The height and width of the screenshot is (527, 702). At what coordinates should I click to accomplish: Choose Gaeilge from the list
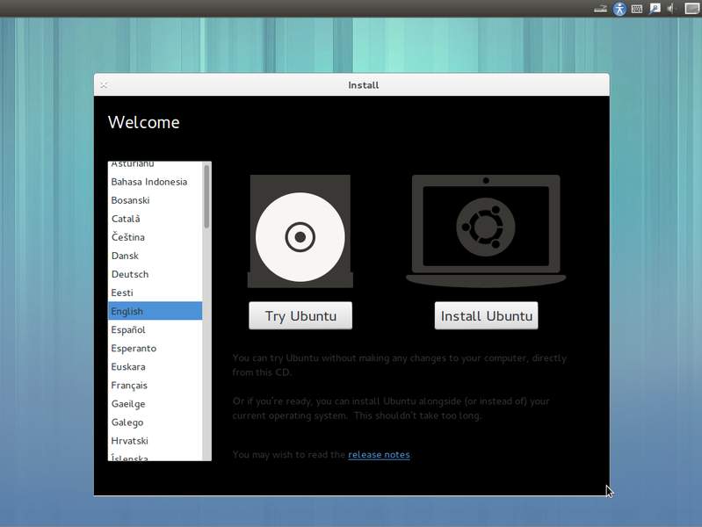tap(155, 404)
